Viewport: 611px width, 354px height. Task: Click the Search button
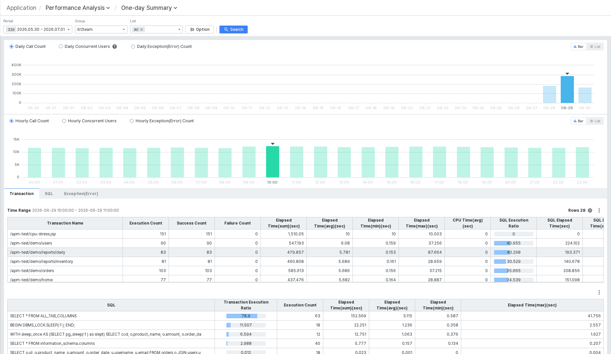coord(234,29)
